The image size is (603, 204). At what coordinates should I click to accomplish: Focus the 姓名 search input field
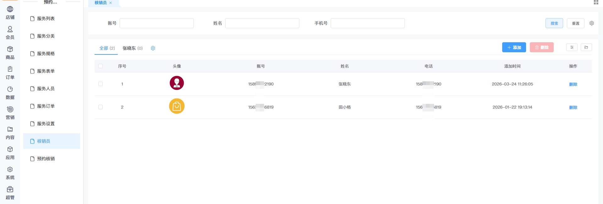click(262, 23)
